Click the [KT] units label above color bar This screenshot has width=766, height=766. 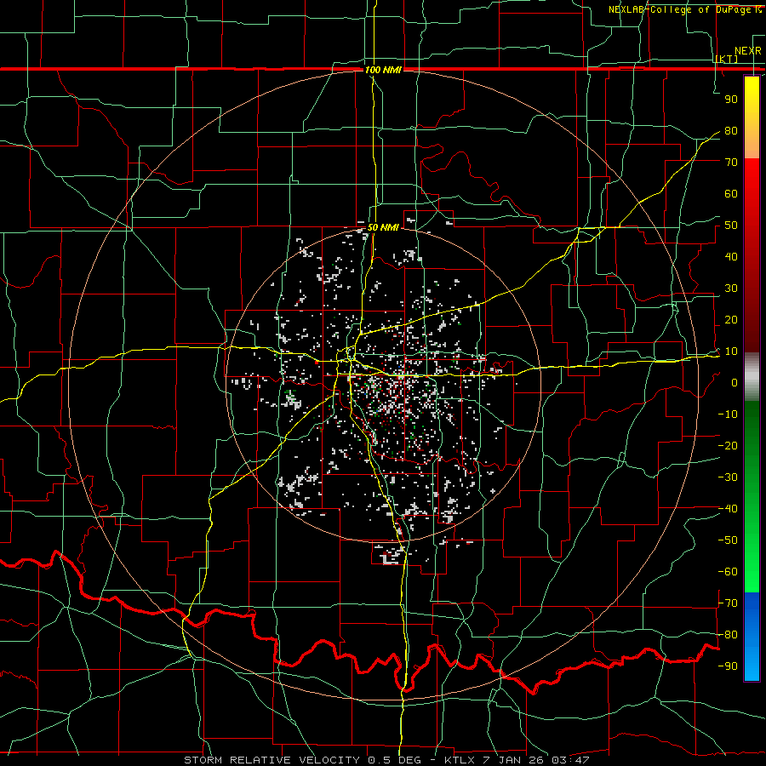tap(726, 59)
